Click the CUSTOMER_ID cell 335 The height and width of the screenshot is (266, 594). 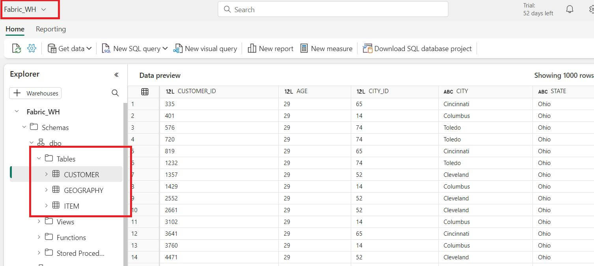219,104
